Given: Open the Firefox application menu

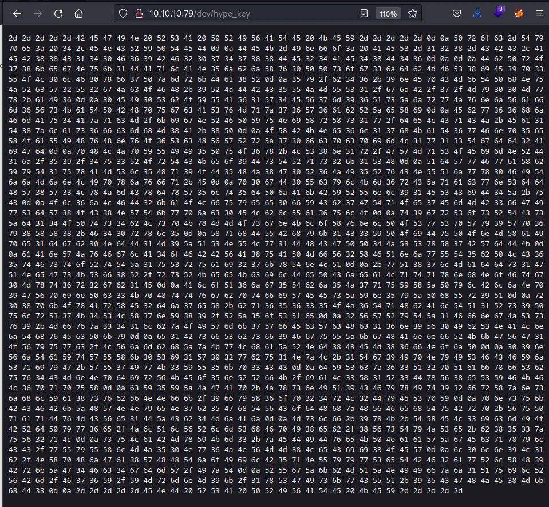Looking at the screenshot, I should tap(539, 14).
